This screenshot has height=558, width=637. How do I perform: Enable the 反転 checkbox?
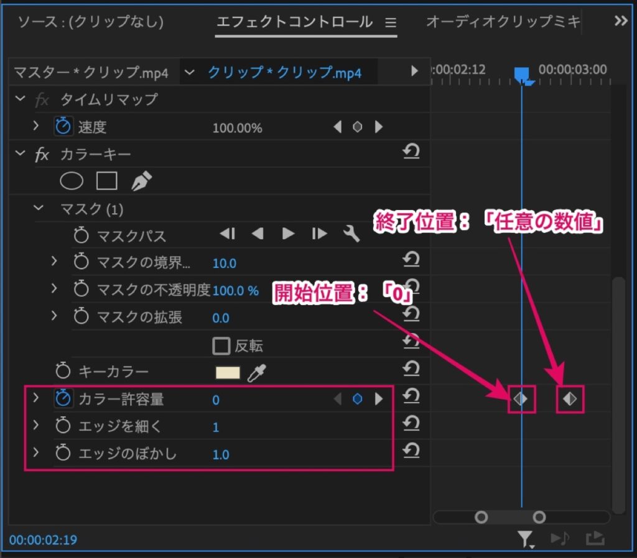(221, 346)
